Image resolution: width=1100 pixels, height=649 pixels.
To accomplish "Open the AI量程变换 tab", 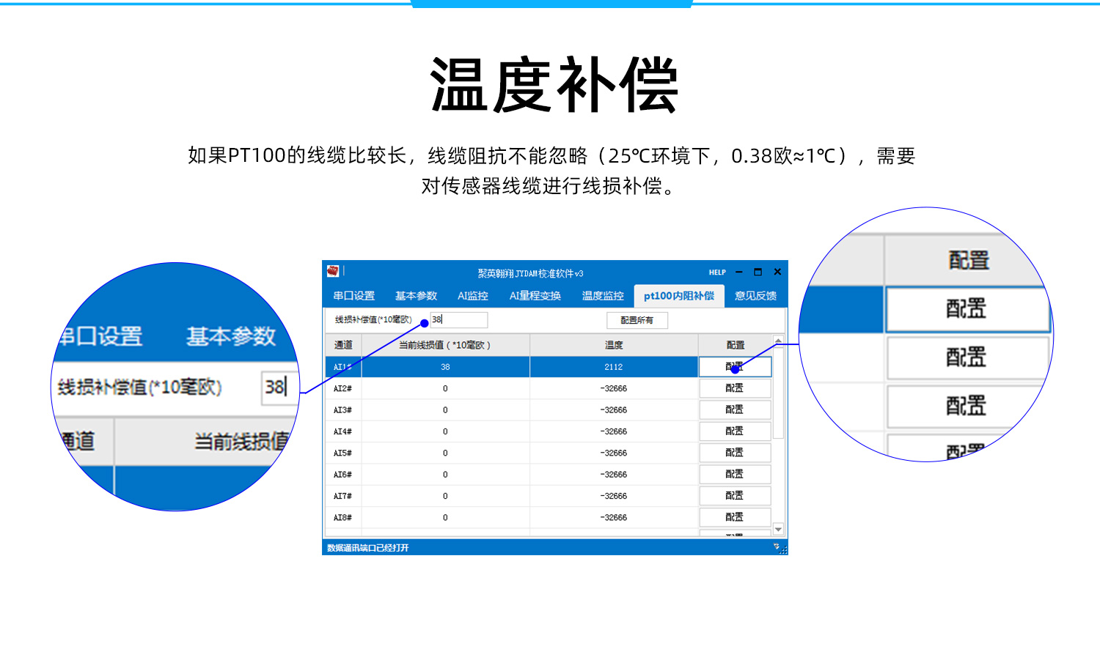I will click(534, 296).
